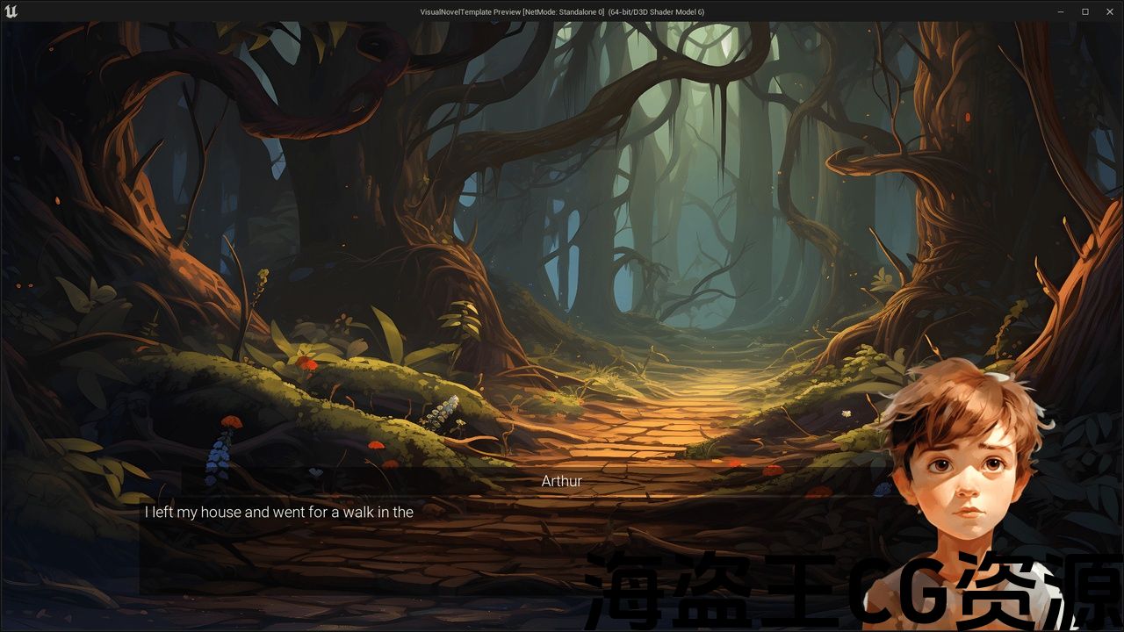
Task: Click the orange flowers on the mossy log
Action: pos(306,363)
